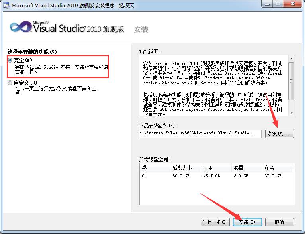Screen dimensions: 305x234
Task: Click the 剩余 column header
Action: [278, 168]
